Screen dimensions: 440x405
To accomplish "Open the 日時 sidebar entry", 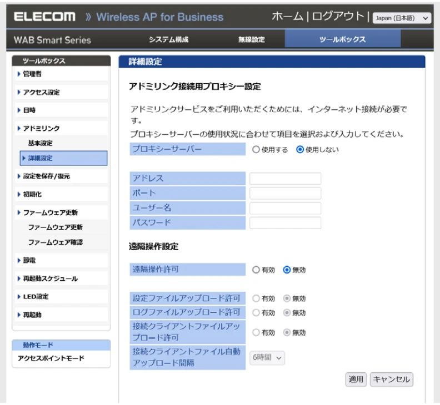I will (61, 110).
